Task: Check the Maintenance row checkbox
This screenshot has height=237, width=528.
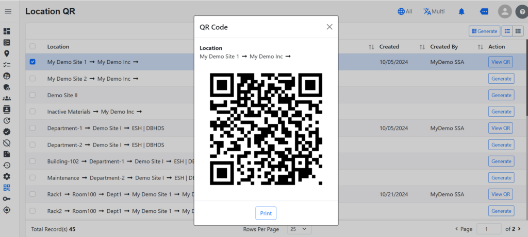Action: click(x=32, y=177)
